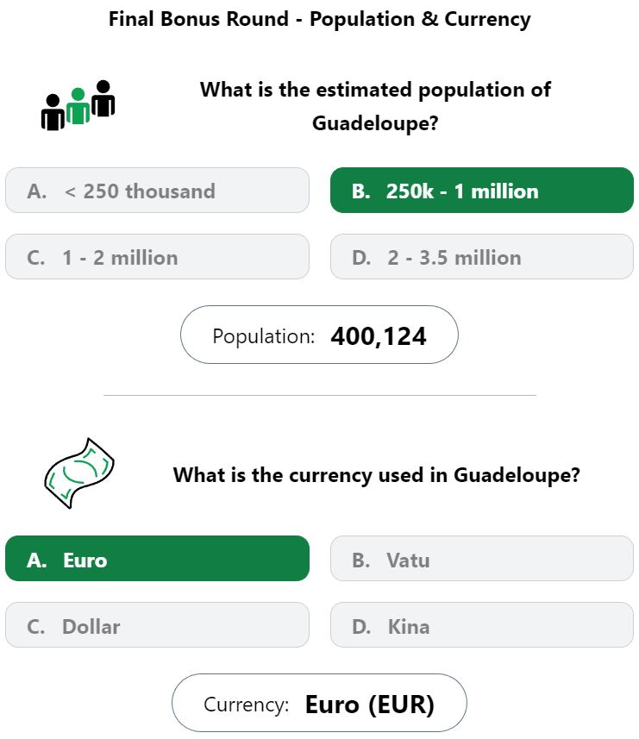
Task: Click the Final Bonus Round heading
Action: point(319,19)
